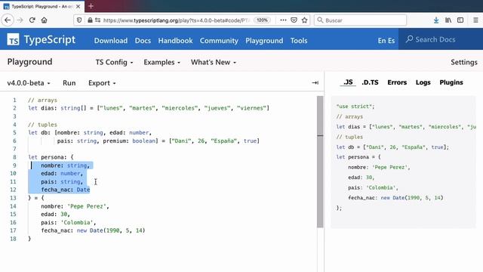Click the browser forward arrow
This screenshot has width=483, height=272.
tap(20, 20)
